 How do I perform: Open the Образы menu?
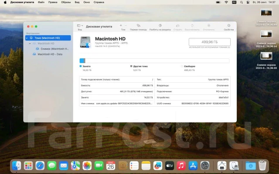pyautogui.click(x=66, y=2)
